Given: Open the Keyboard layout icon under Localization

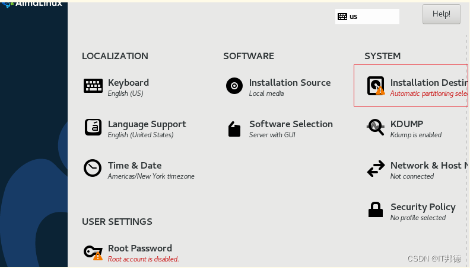Looking at the screenshot, I should (93, 86).
